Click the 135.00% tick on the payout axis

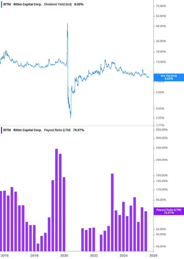point(162,181)
